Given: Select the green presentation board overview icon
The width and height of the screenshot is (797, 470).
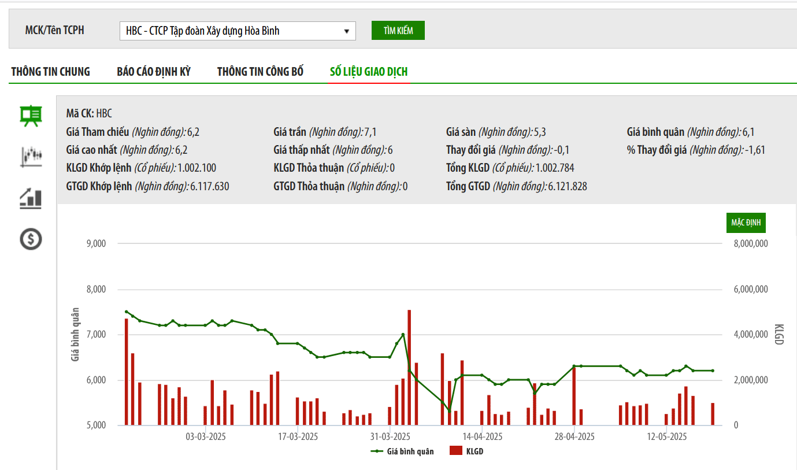Looking at the screenshot, I should (x=31, y=116).
